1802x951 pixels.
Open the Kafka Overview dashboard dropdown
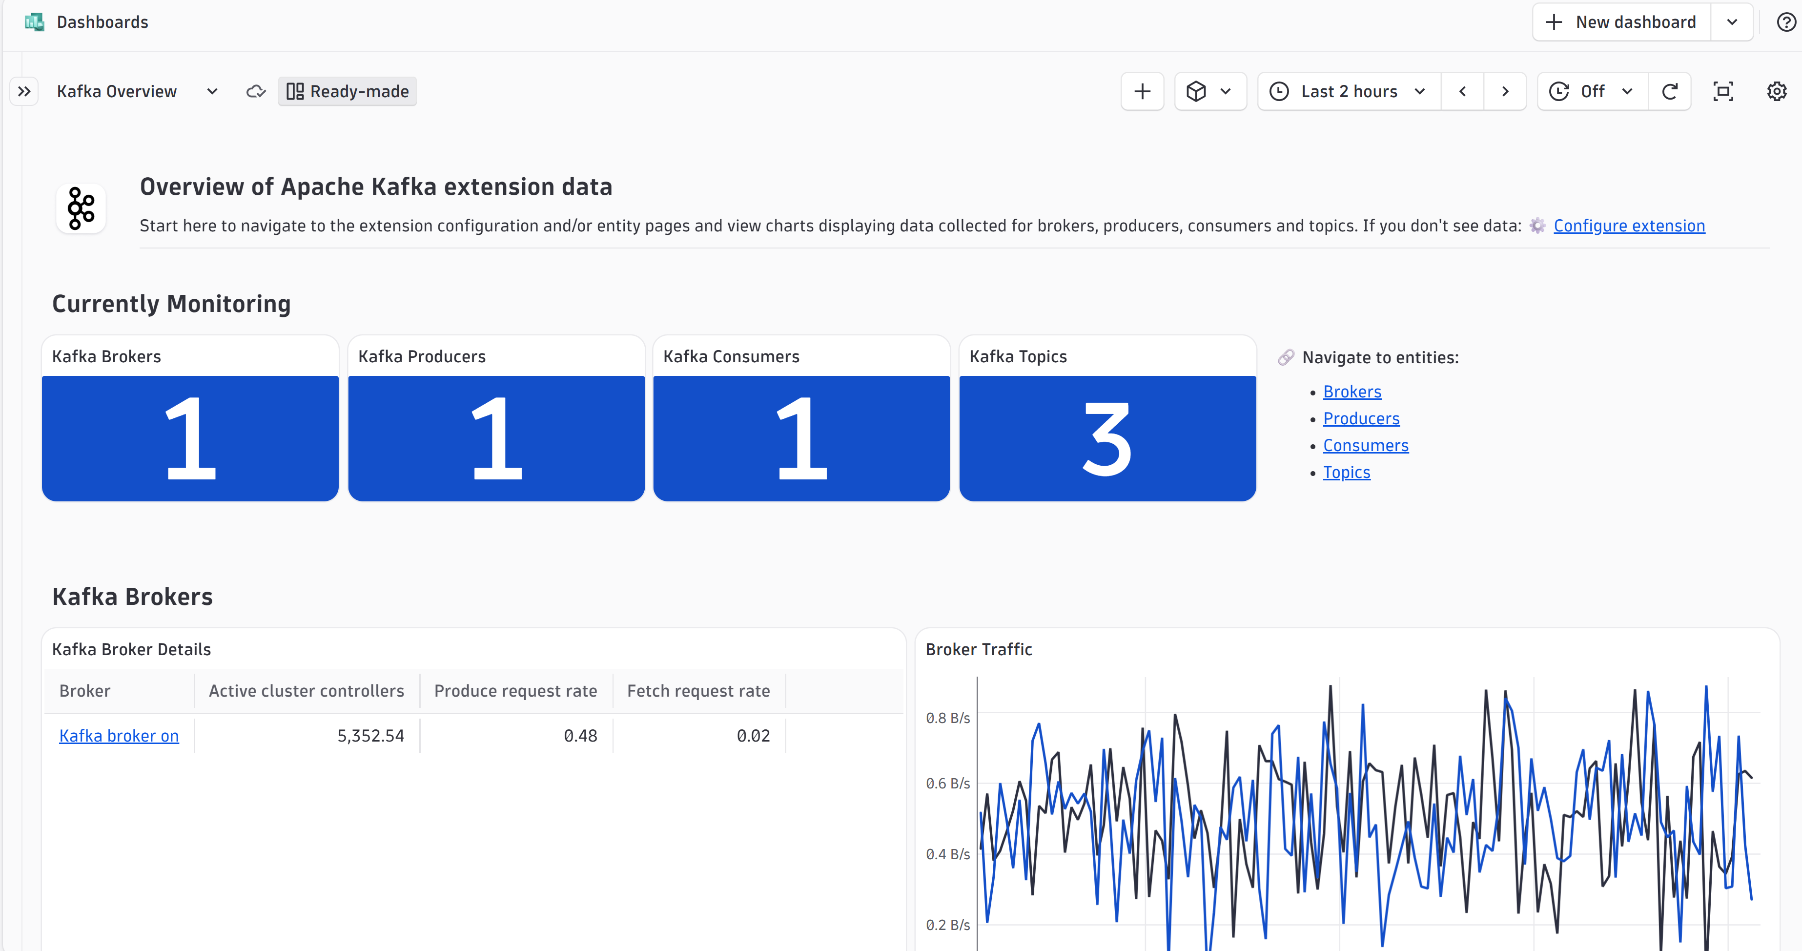click(212, 92)
